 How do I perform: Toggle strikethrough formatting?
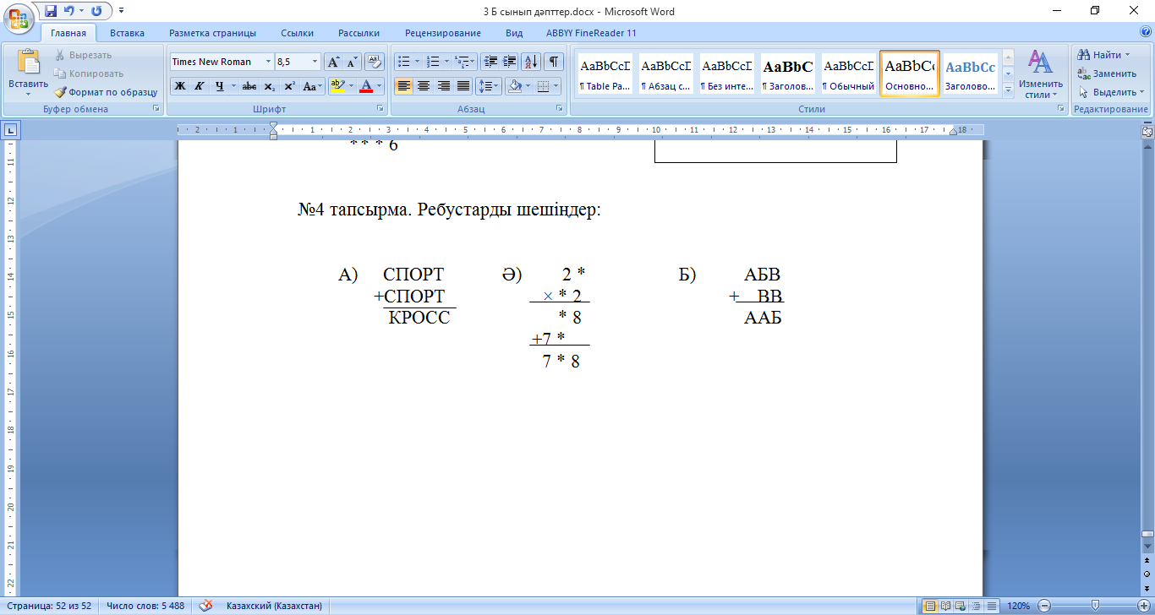[x=249, y=86]
